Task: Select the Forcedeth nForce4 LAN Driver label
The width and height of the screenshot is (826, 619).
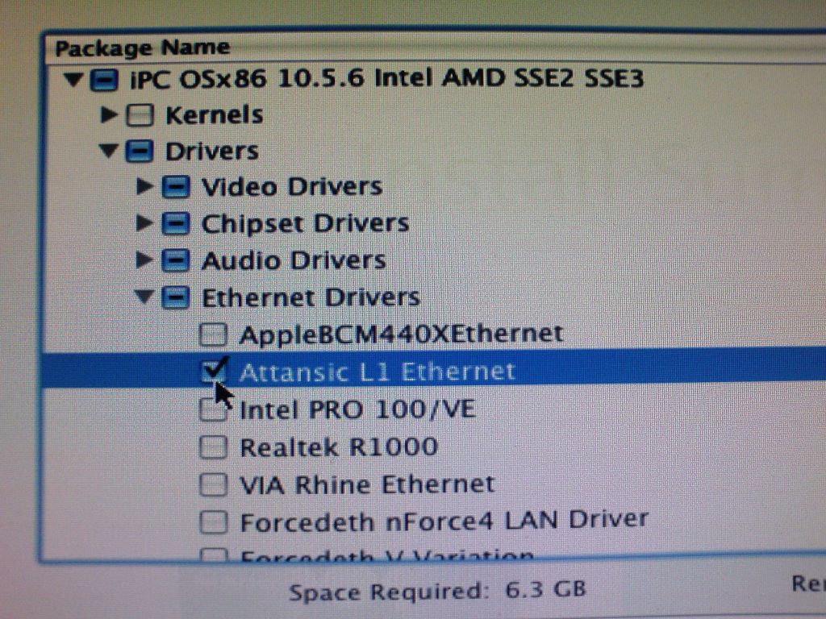Action: [444, 521]
